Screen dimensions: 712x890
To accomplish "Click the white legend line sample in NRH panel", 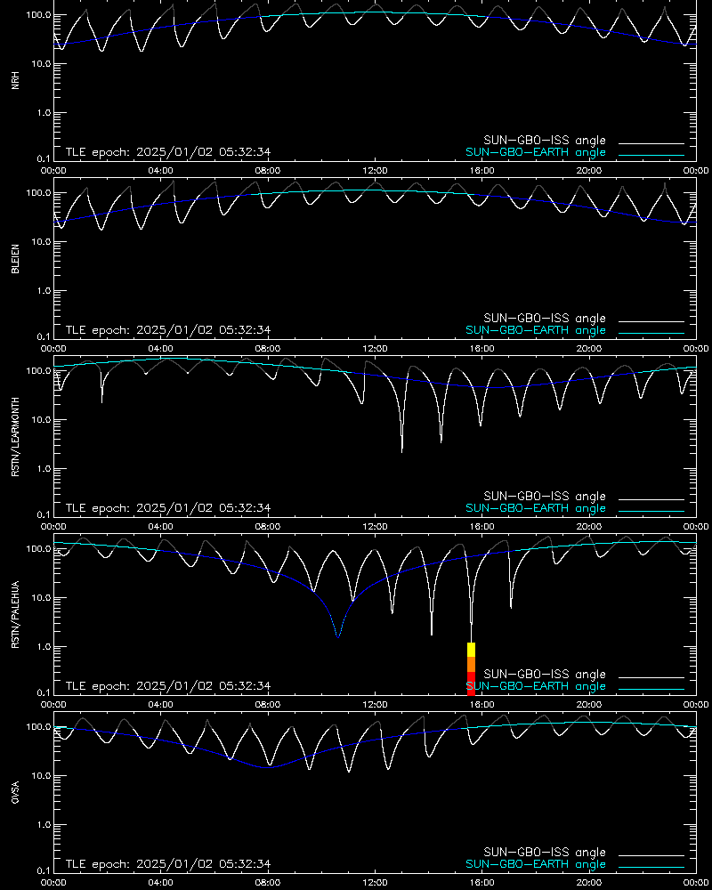I will [x=651, y=143].
